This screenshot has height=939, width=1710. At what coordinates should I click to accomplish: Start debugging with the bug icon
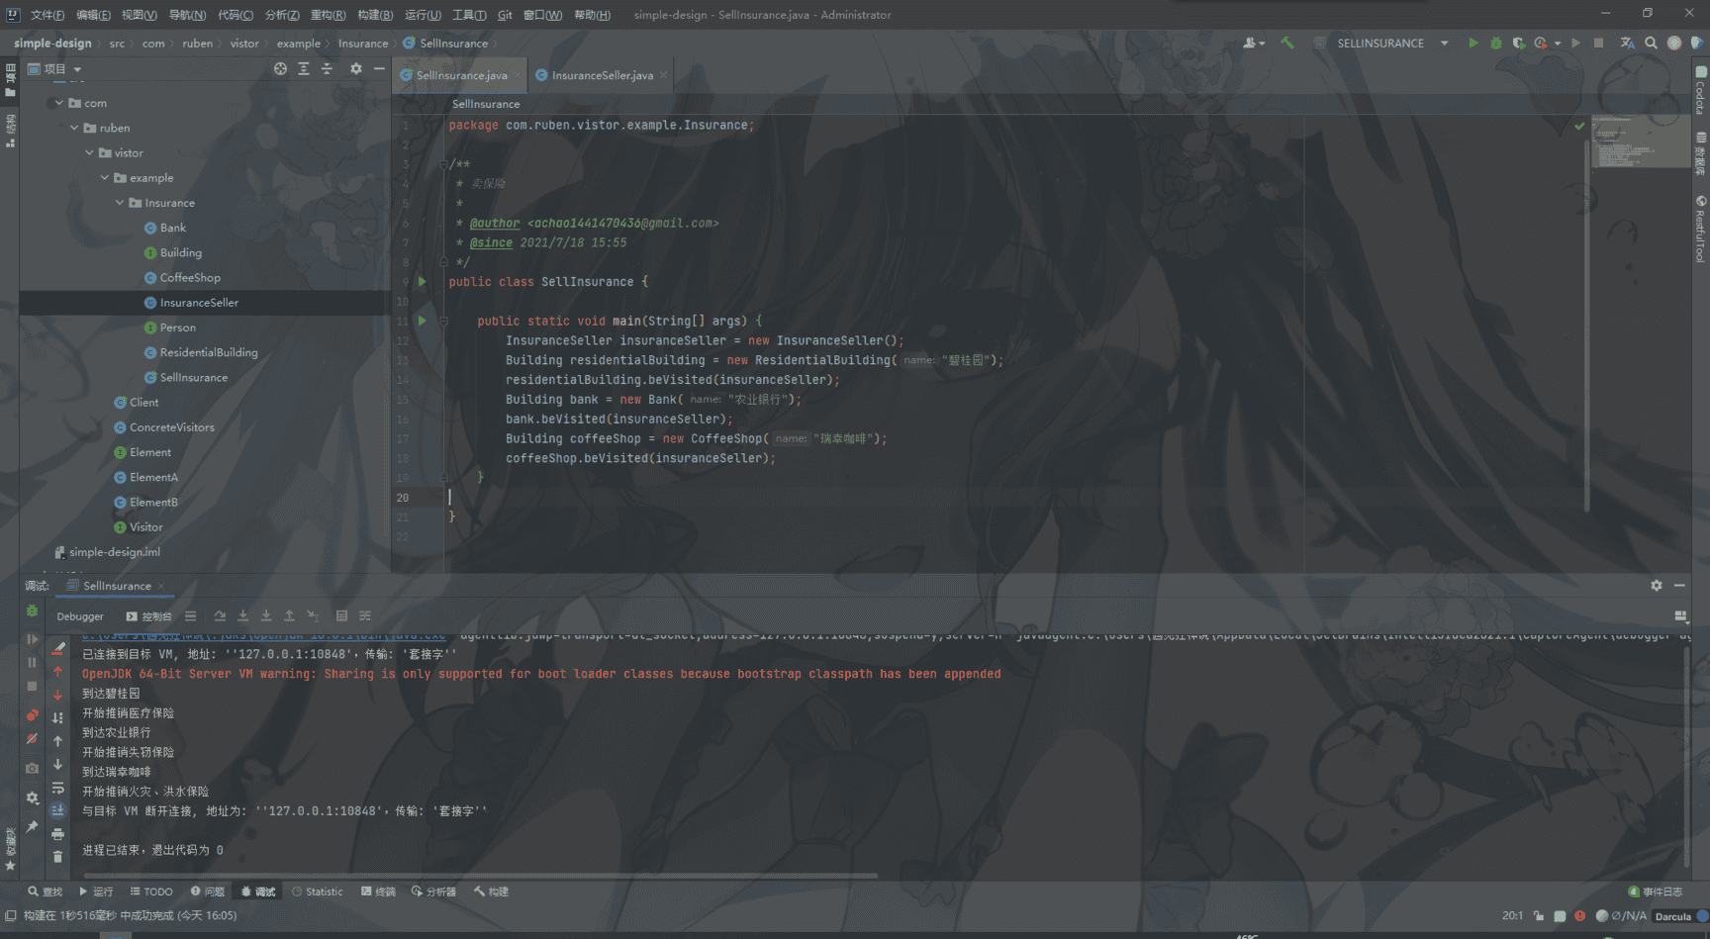tap(1496, 44)
